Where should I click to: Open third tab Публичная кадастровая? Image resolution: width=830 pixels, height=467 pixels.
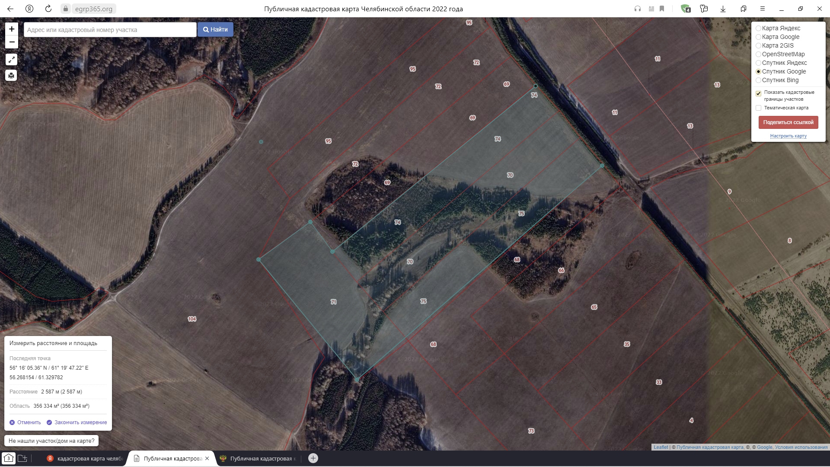[x=259, y=458]
